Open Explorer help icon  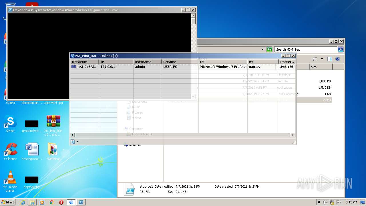337,59
